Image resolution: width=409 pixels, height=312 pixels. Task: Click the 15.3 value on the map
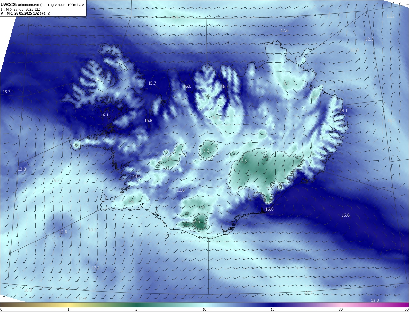tap(6, 92)
